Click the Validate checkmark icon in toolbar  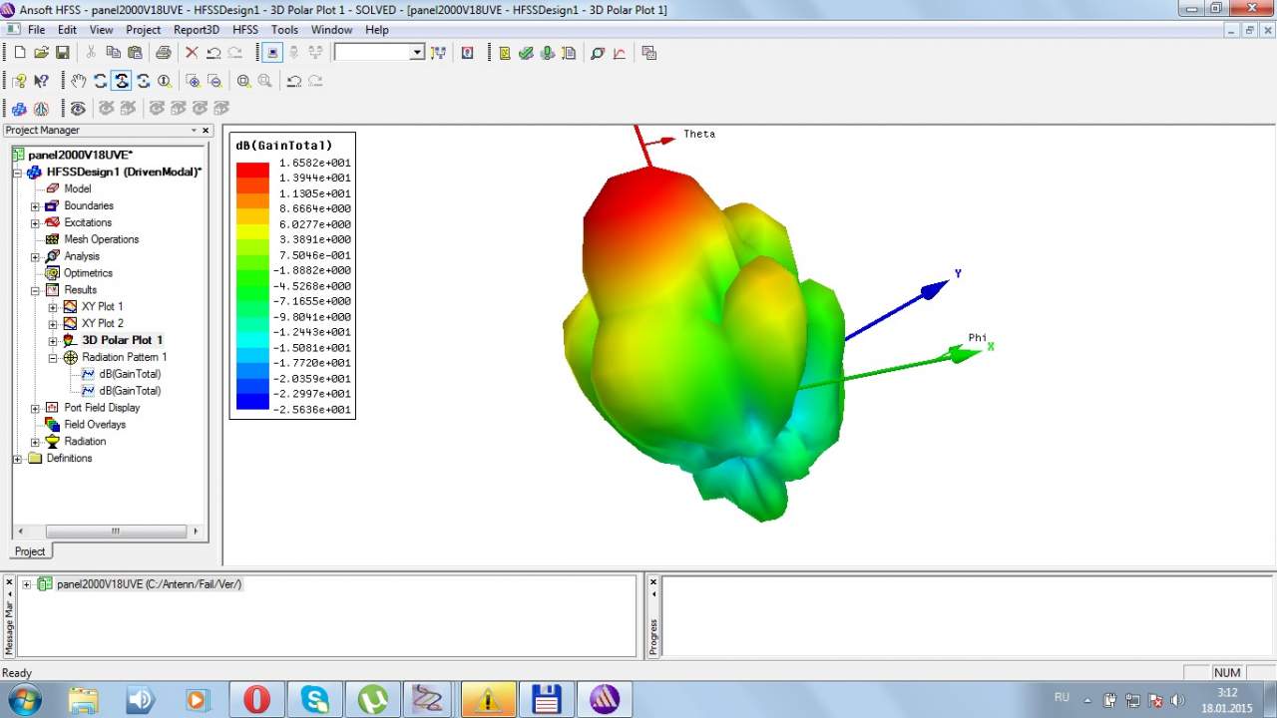coord(526,53)
